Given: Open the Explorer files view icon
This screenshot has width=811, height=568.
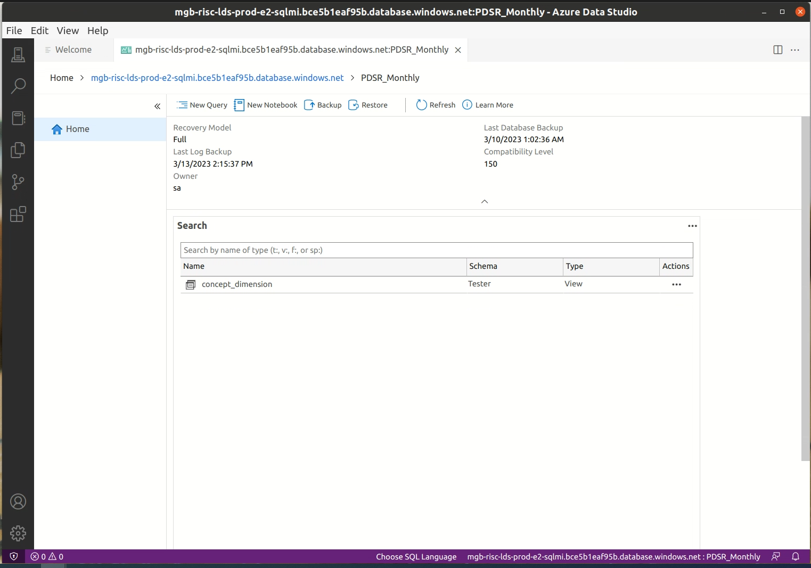Looking at the screenshot, I should click(18, 150).
